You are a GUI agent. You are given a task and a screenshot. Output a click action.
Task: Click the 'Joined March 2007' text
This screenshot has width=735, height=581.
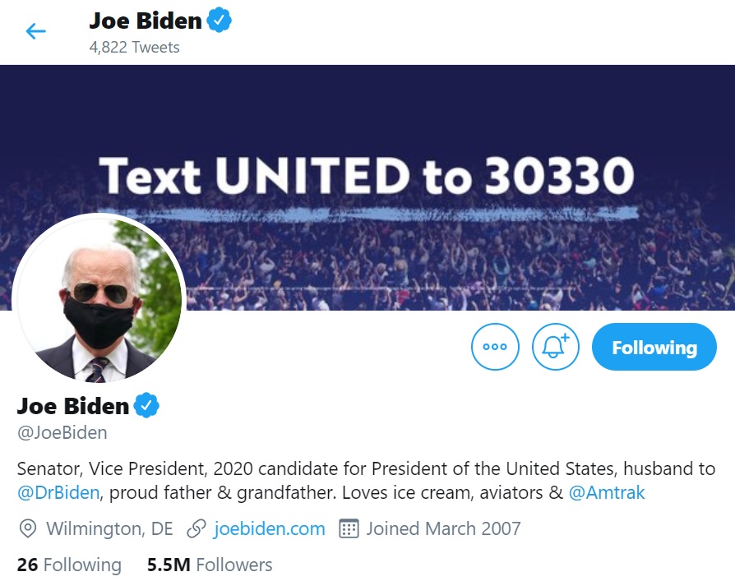pos(443,528)
